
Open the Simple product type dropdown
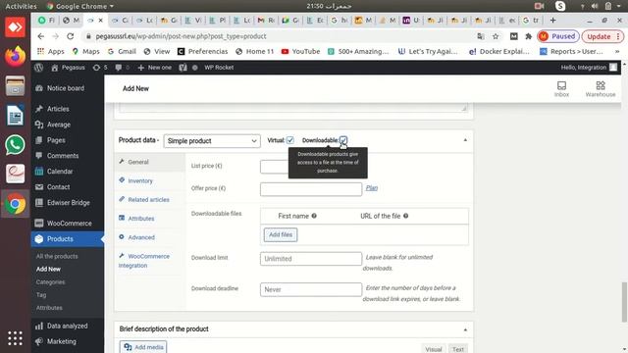pos(212,141)
